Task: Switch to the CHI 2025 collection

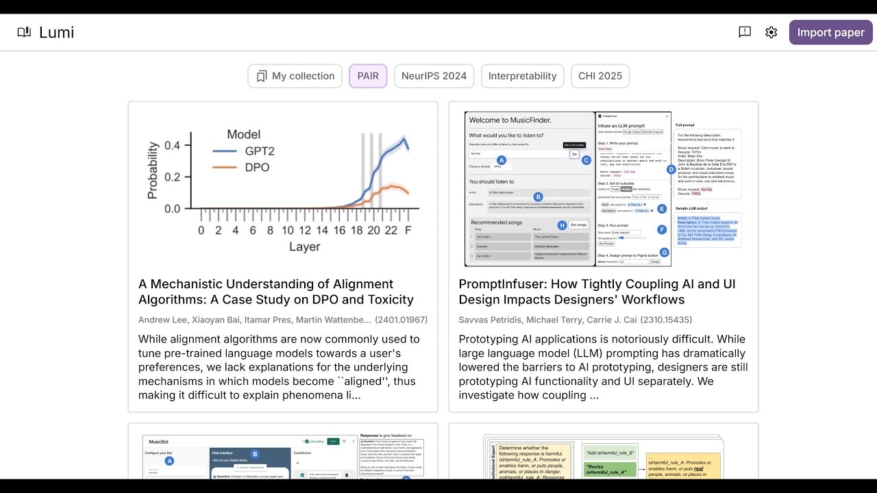Action: (600, 76)
